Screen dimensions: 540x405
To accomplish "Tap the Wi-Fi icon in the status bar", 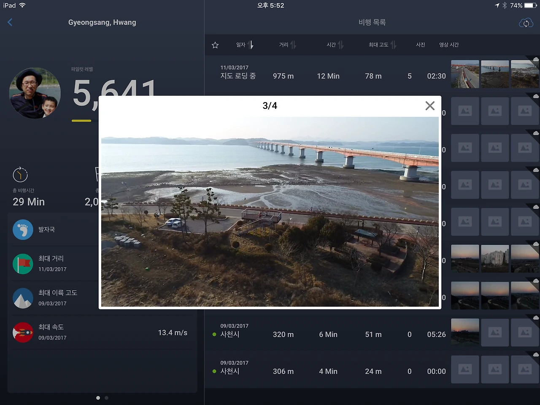I will tap(22, 5).
